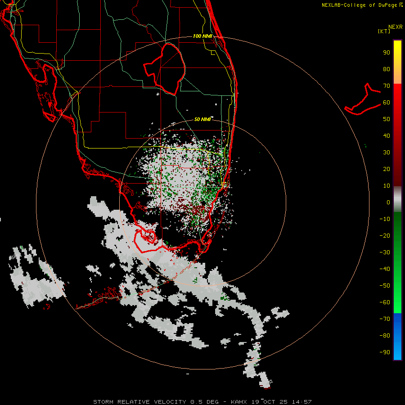
Task: Click the 50 NMI range ring label
Action: pos(203,119)
